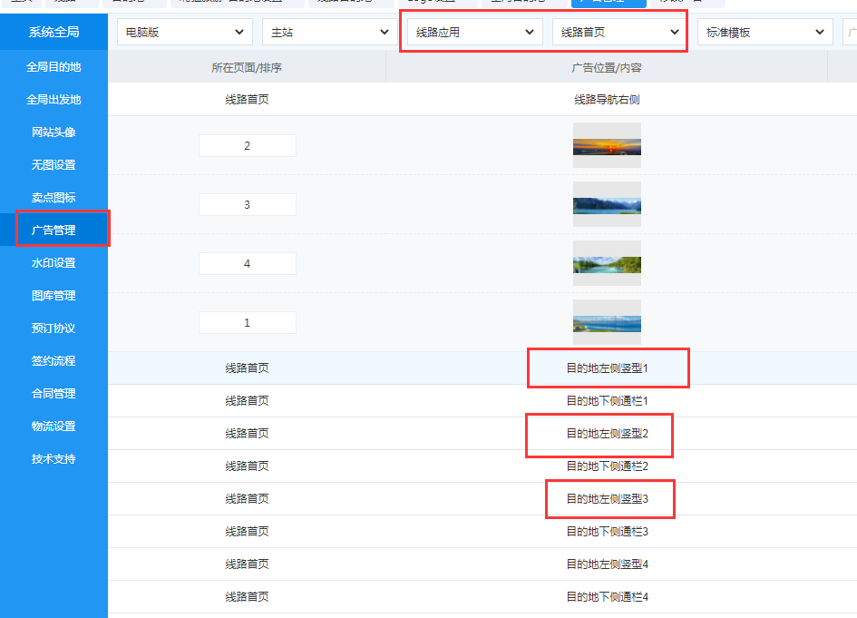The height and width of the screenshot is (618, 857).
Task: Select 水印设置 in the left sidebar
Action: pos(54,263)
